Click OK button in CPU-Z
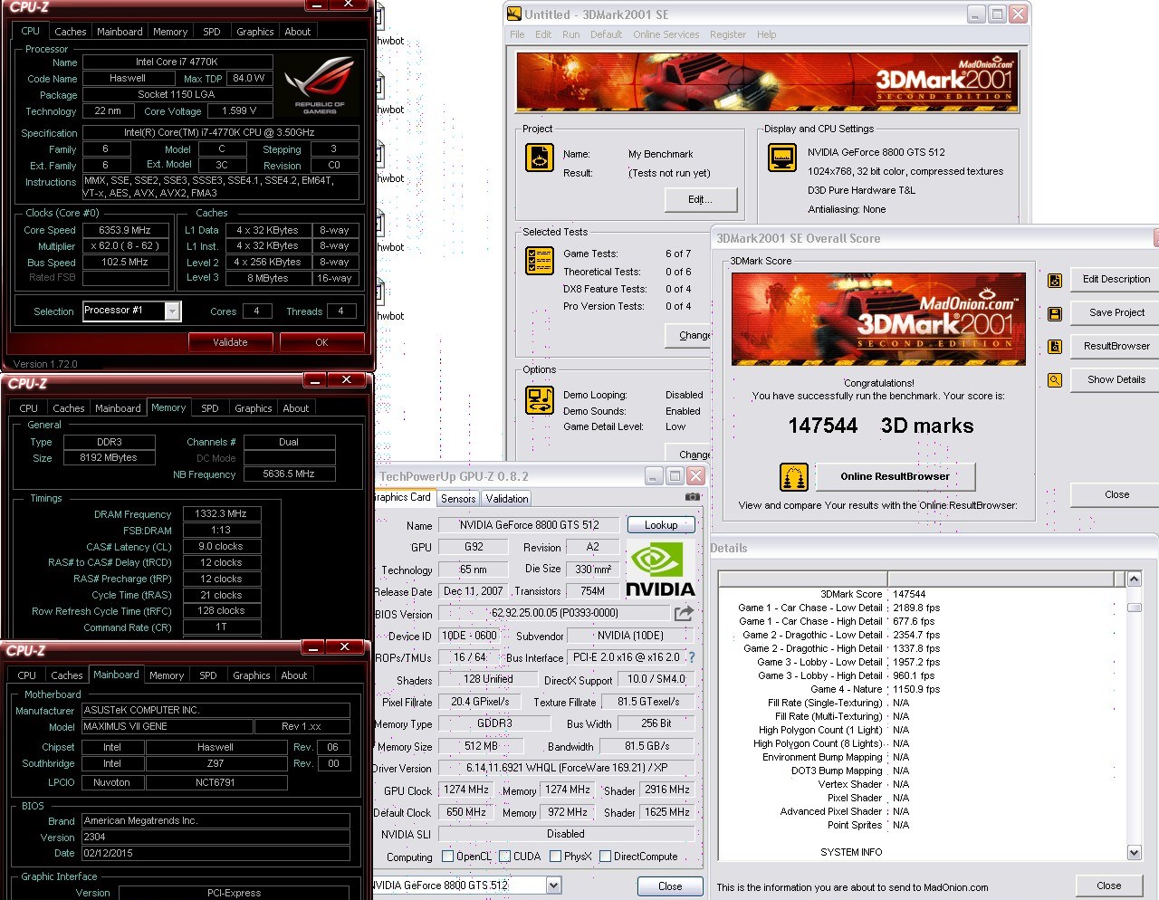Image resolution: width=1159 pixels, height=900 pixels. (x=322, y=342)
